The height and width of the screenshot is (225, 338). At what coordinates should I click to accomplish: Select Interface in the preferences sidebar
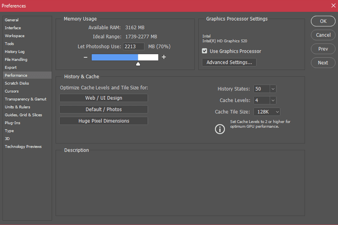coord(27,28)
